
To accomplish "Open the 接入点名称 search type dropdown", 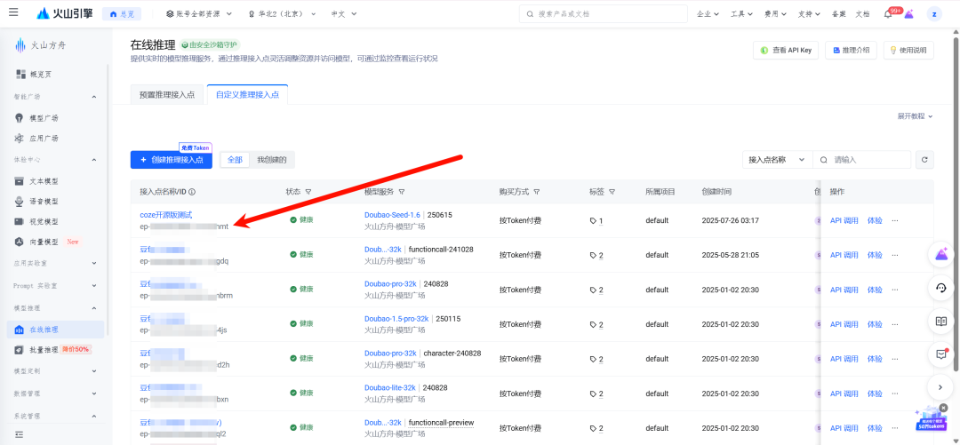I will click(777, 160).
